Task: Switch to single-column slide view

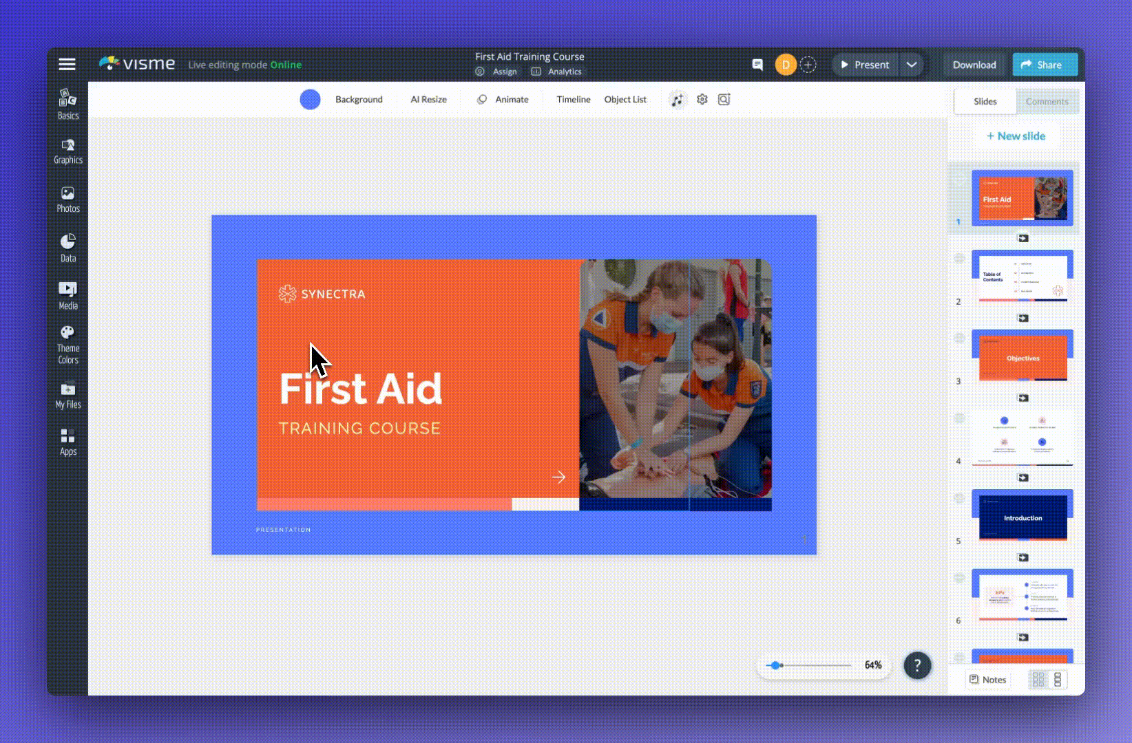Action: 1058,679
